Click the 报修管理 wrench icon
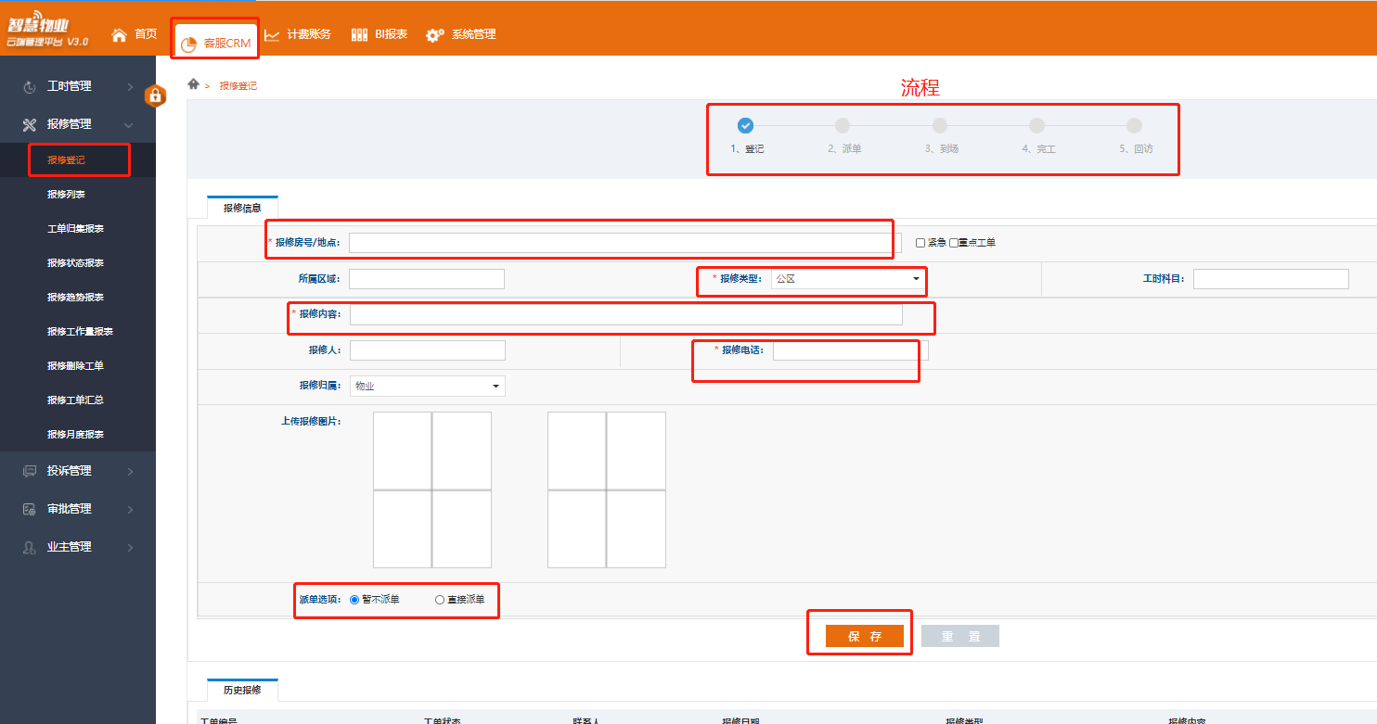The height and width of the screenshot is (724, 1377). [30, 124]
